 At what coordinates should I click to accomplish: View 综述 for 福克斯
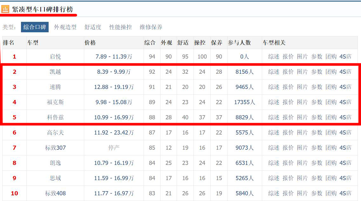(273, 102)
